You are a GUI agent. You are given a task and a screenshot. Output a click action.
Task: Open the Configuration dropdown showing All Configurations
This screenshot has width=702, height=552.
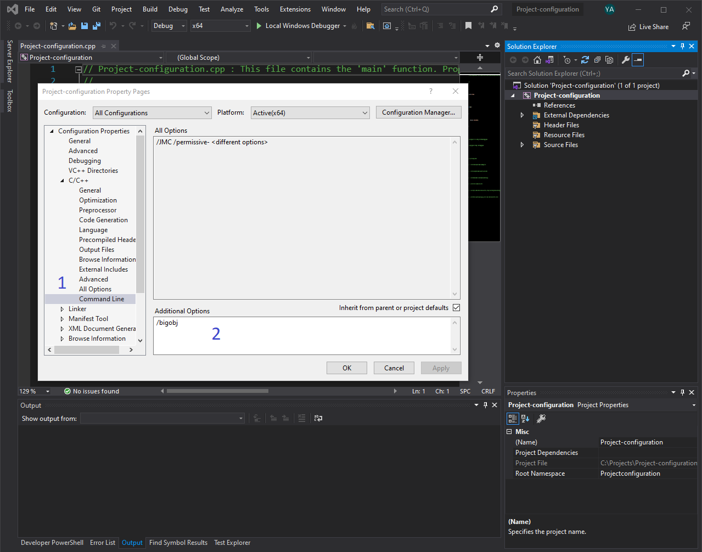[152, 112]
